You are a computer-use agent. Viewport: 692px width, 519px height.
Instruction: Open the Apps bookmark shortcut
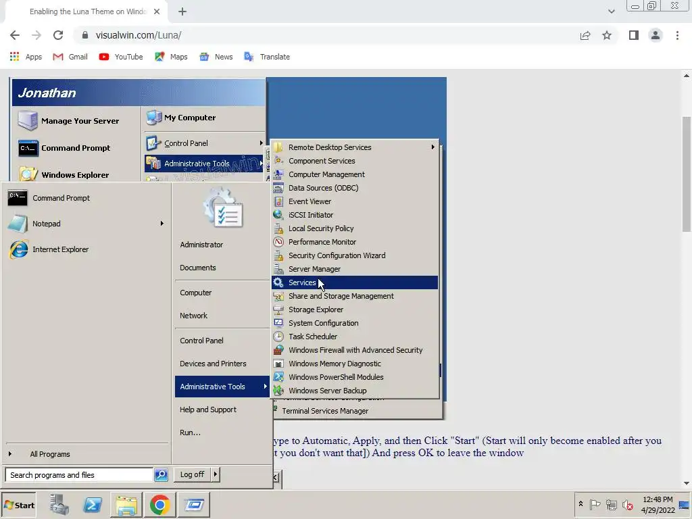click(x=26, y=57)
